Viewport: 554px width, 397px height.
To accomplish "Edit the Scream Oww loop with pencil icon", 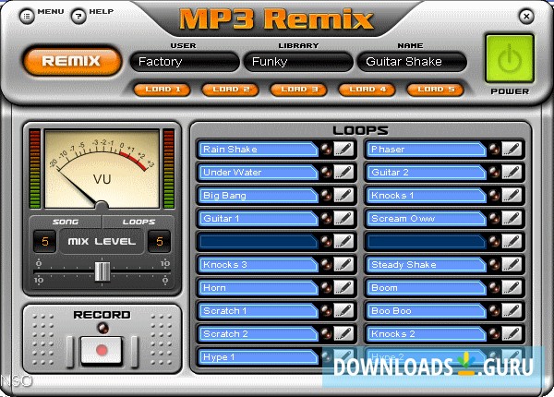I will click(512, 218).
